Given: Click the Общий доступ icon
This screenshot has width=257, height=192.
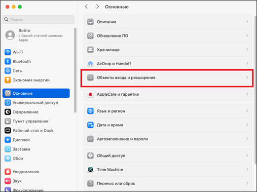Looking at the screenshot, I should 90,155.
